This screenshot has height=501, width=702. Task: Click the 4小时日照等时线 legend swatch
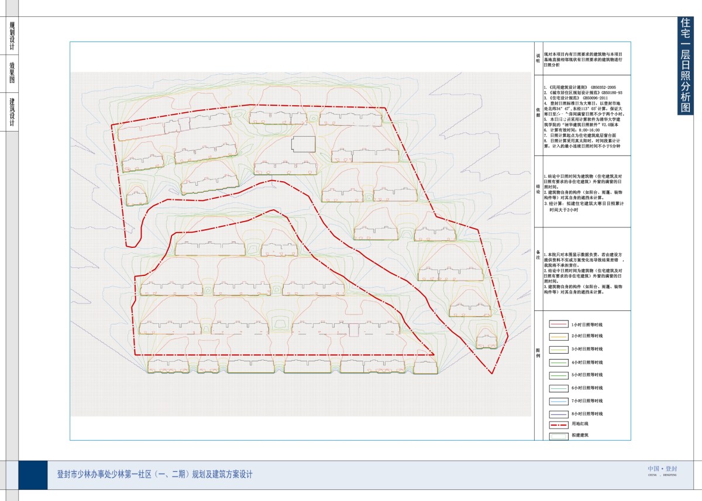pyautogui.click(x=558, y=362)
